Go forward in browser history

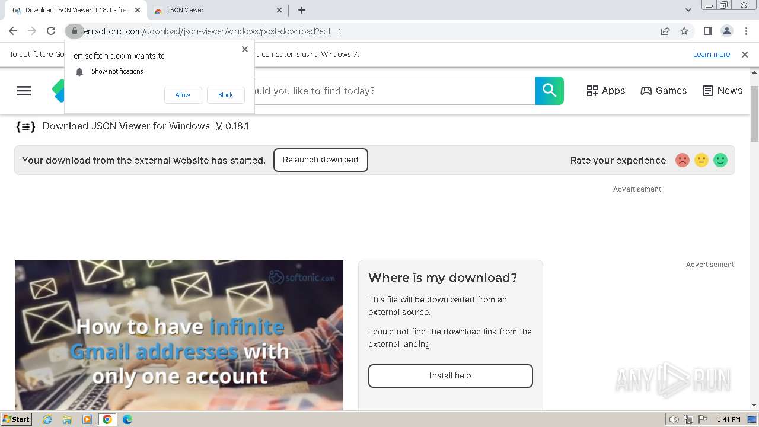coord(32,31)
